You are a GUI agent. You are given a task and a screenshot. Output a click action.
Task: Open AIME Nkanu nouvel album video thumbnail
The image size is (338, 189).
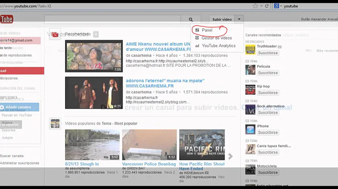coord(94,56)
